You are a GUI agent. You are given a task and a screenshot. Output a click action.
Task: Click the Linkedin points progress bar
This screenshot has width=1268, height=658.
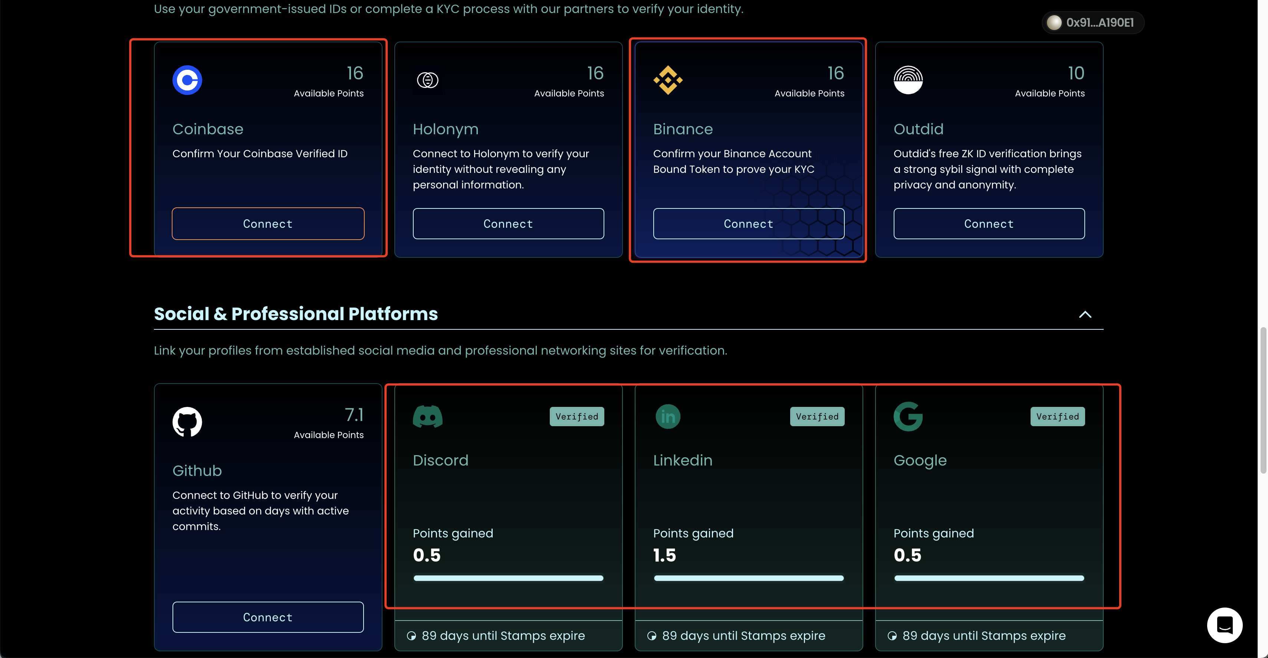point(748,578)
